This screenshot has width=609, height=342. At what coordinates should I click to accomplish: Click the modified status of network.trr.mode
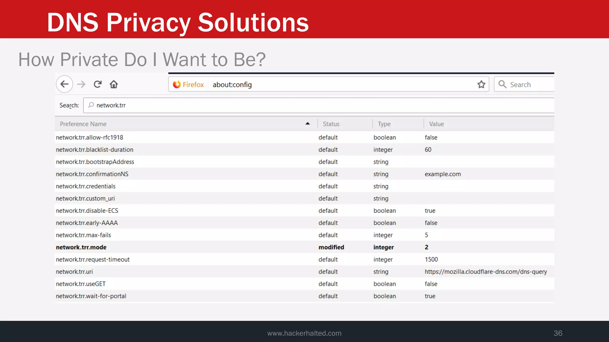[331, 247]
